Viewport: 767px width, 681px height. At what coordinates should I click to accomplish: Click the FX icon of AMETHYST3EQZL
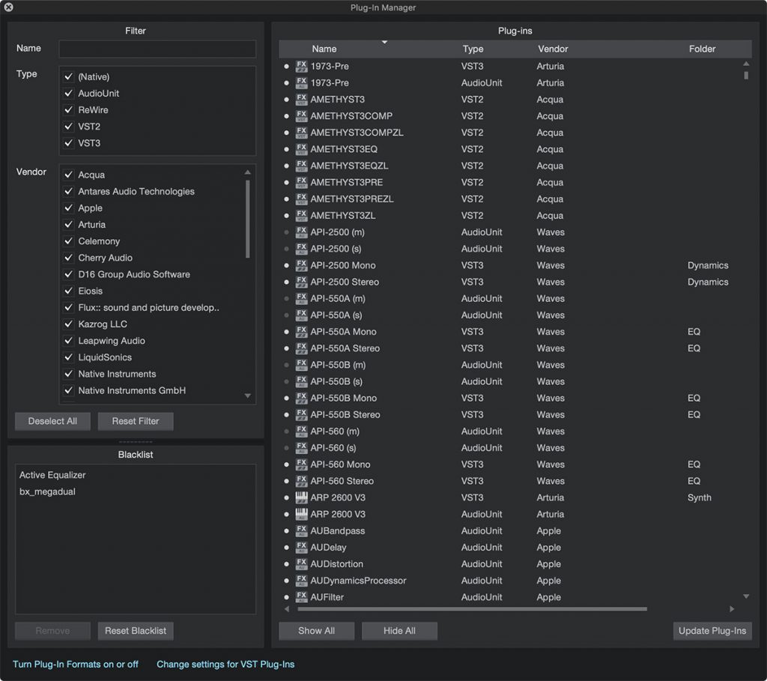pyautogui.click(x=301, y=166)
